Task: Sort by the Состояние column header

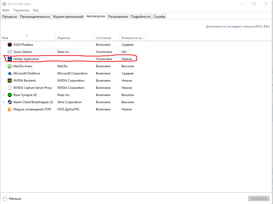Action: (x=107, y=37)
